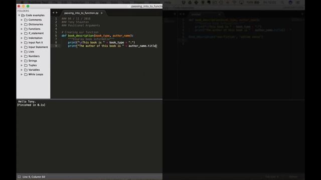The image size is (321, 180).
Task: Select the While Loops folder label
Action: [36, 74]
